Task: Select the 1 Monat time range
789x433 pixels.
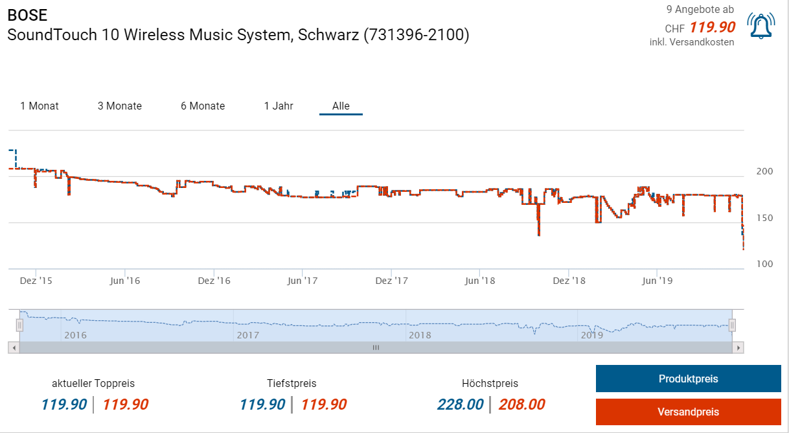Action: click(x=40, y=106)
